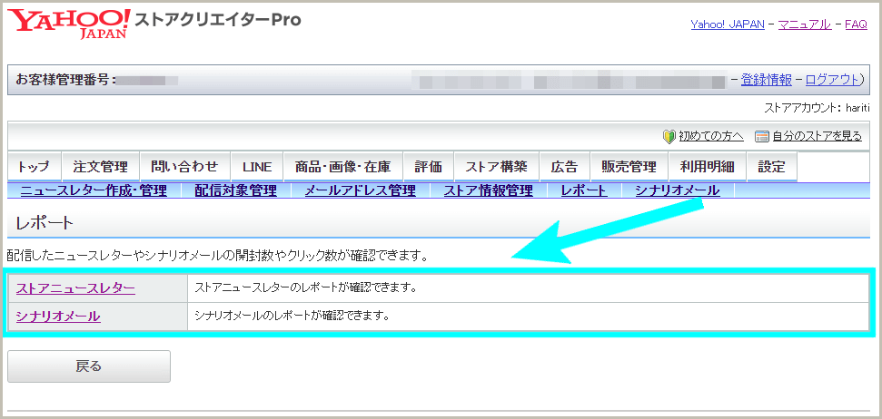
Task: Open the シナリオメール report link in table
Action: [x=58, y=317]
